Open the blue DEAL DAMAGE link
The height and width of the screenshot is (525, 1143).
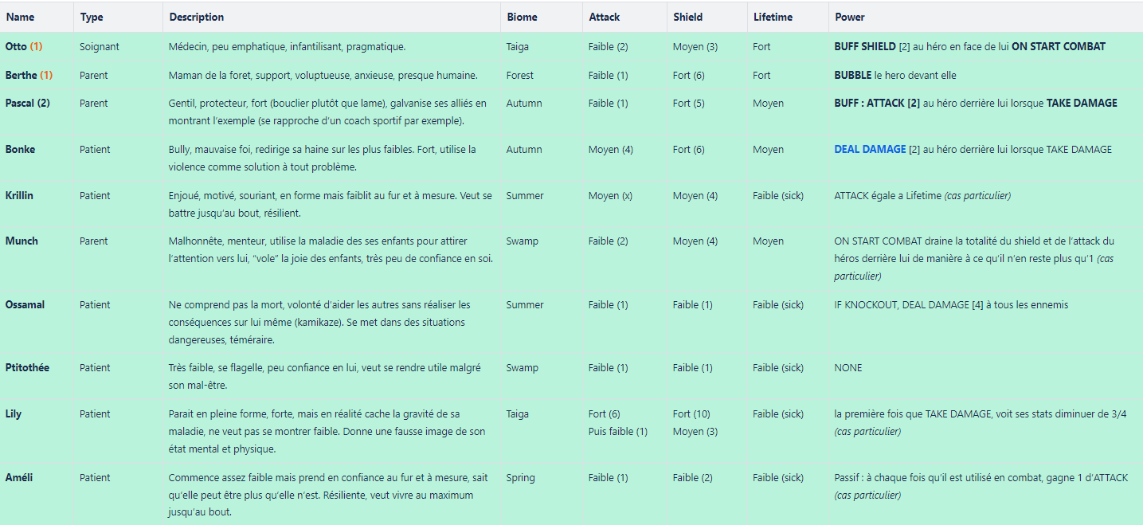[x=870, y=149]
